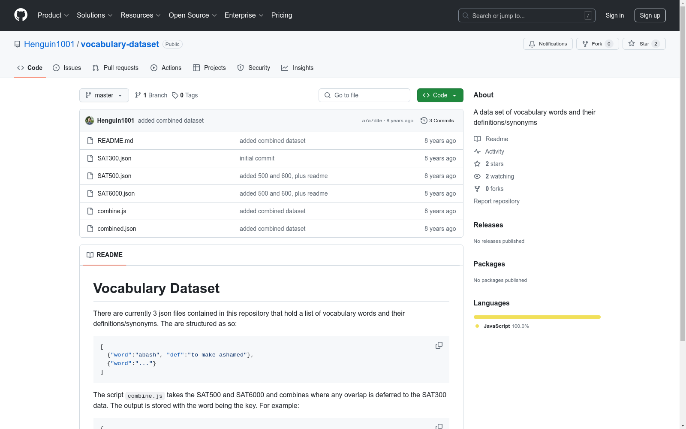
Task: Click the search magnifier icon in header
Action: [466, 15]
